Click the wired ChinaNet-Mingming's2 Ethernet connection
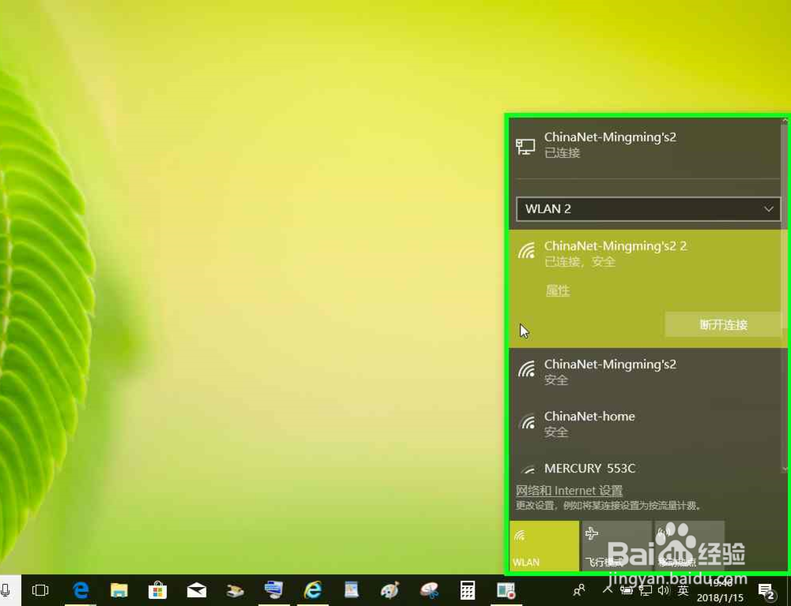Screen dimensions: 791x606 pos(645,146)
